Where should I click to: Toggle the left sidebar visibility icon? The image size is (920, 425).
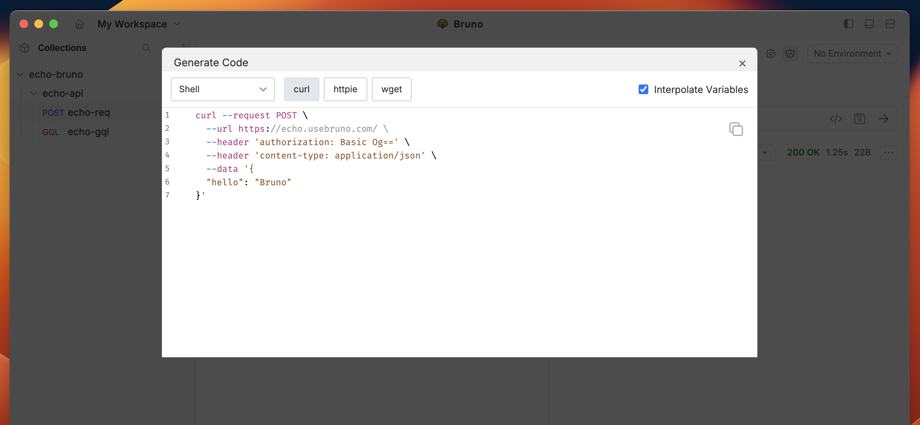coord(848,24)
